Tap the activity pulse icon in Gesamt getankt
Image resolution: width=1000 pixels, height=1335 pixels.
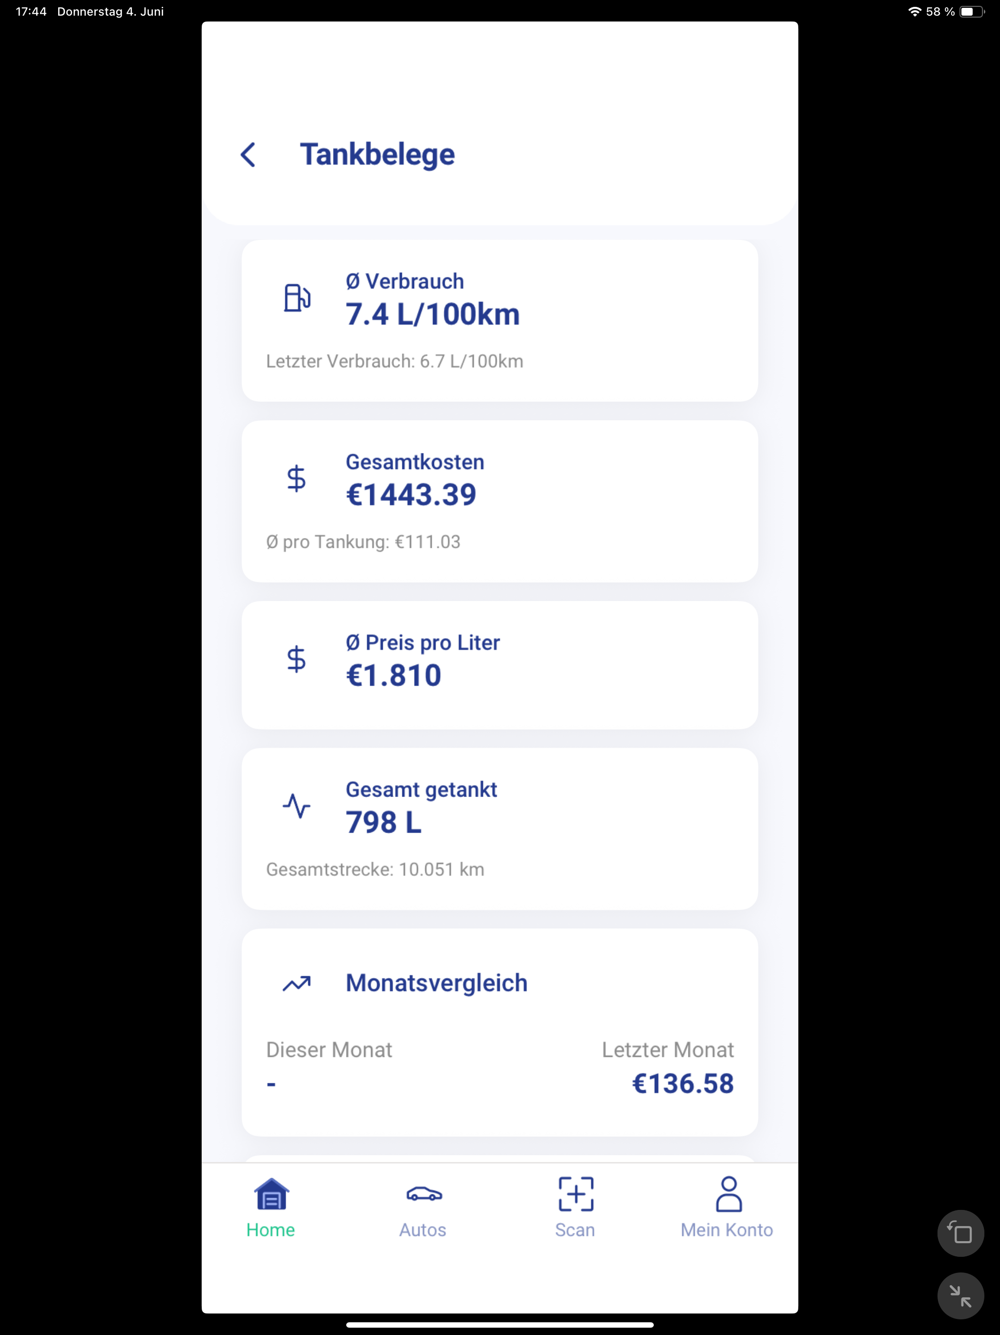[297, 806]
